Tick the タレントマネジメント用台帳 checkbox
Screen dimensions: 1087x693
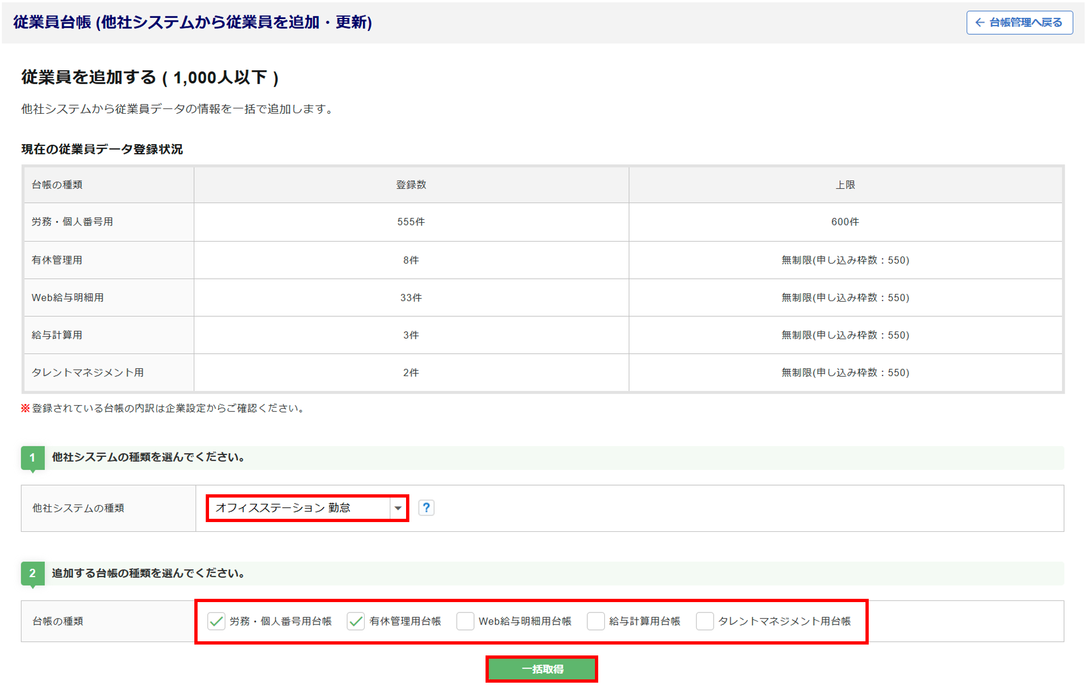704,621
